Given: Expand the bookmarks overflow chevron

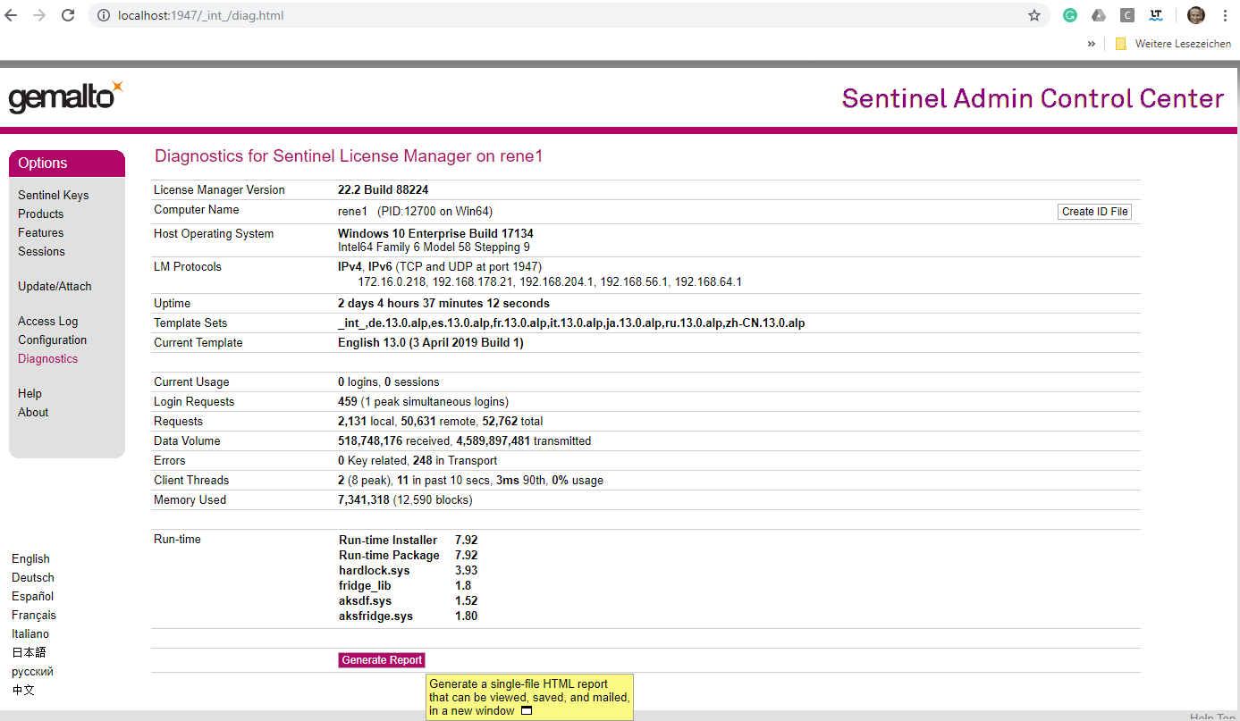Looking at the screenshot, I should coord(1091,43).
